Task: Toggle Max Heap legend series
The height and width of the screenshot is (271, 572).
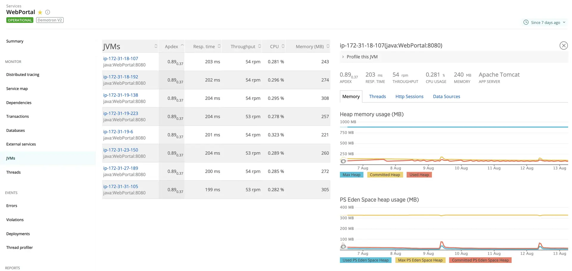Action: coord(351,175)
